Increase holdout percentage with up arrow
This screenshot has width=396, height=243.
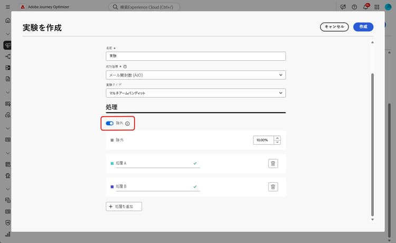(277, 138)
